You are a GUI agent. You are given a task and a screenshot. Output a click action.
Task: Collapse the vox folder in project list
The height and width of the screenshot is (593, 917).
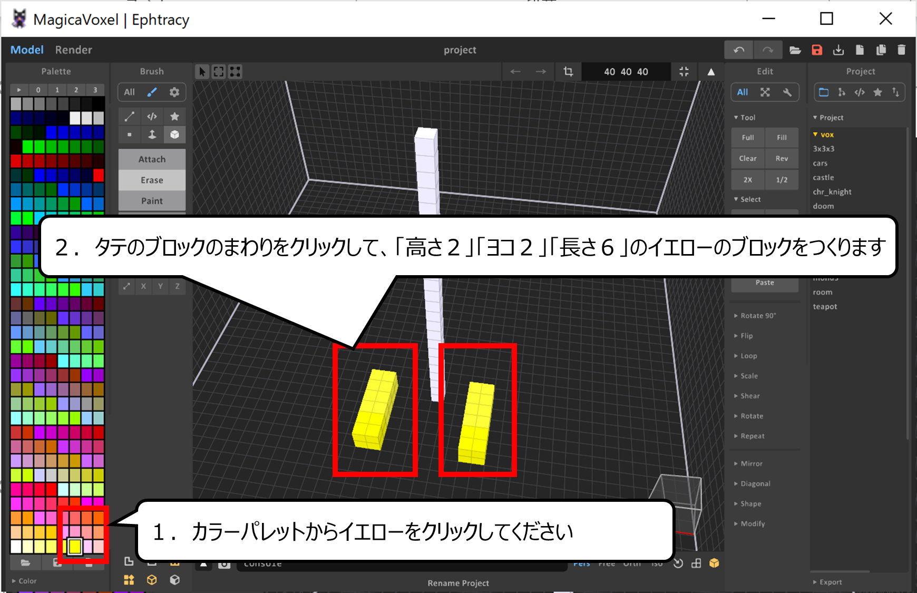pyautogui.click(x=823, y=134)
